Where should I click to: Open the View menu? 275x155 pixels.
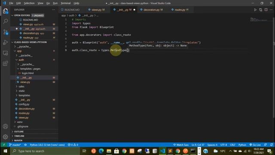click(x=40, y=3)
